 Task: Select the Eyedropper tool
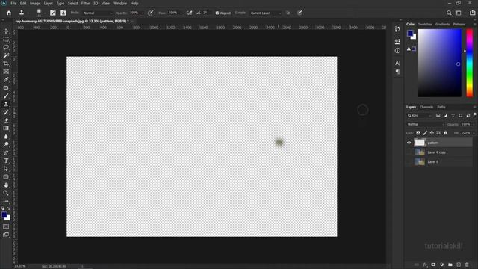pyautogui.click(x=6, y=80)
